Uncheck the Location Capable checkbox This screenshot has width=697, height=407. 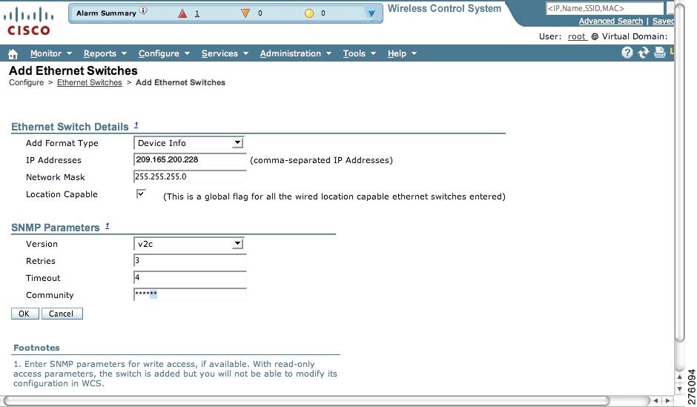141,193
